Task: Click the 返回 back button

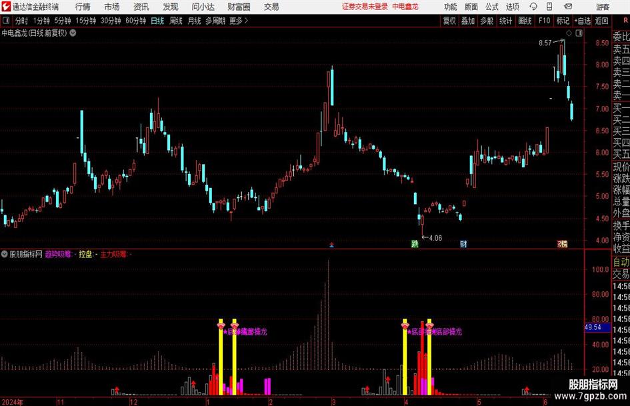Action: click(x=601, y=21)
